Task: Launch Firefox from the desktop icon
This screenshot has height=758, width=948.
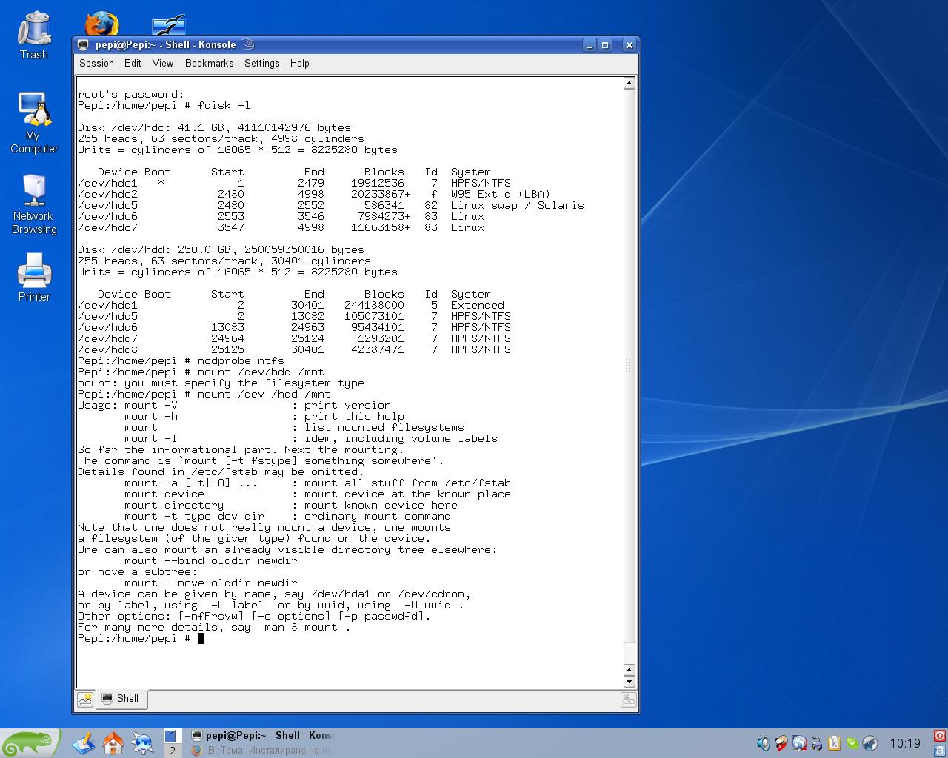Action: (101, 24)
